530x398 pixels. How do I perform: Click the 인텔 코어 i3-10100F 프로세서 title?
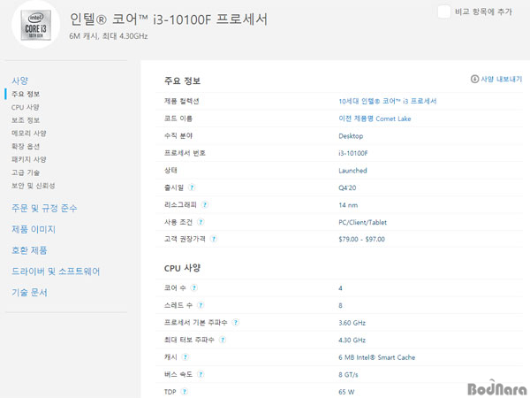coord(169,19)
